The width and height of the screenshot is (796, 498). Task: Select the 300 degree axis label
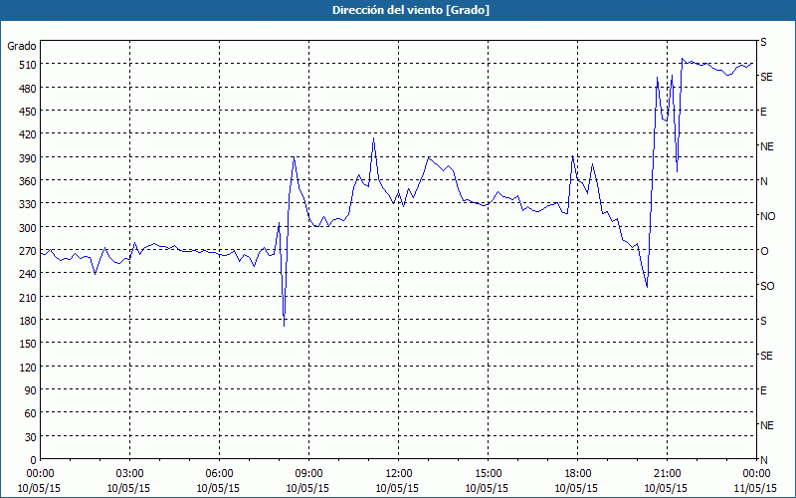(x=28, y=228)
